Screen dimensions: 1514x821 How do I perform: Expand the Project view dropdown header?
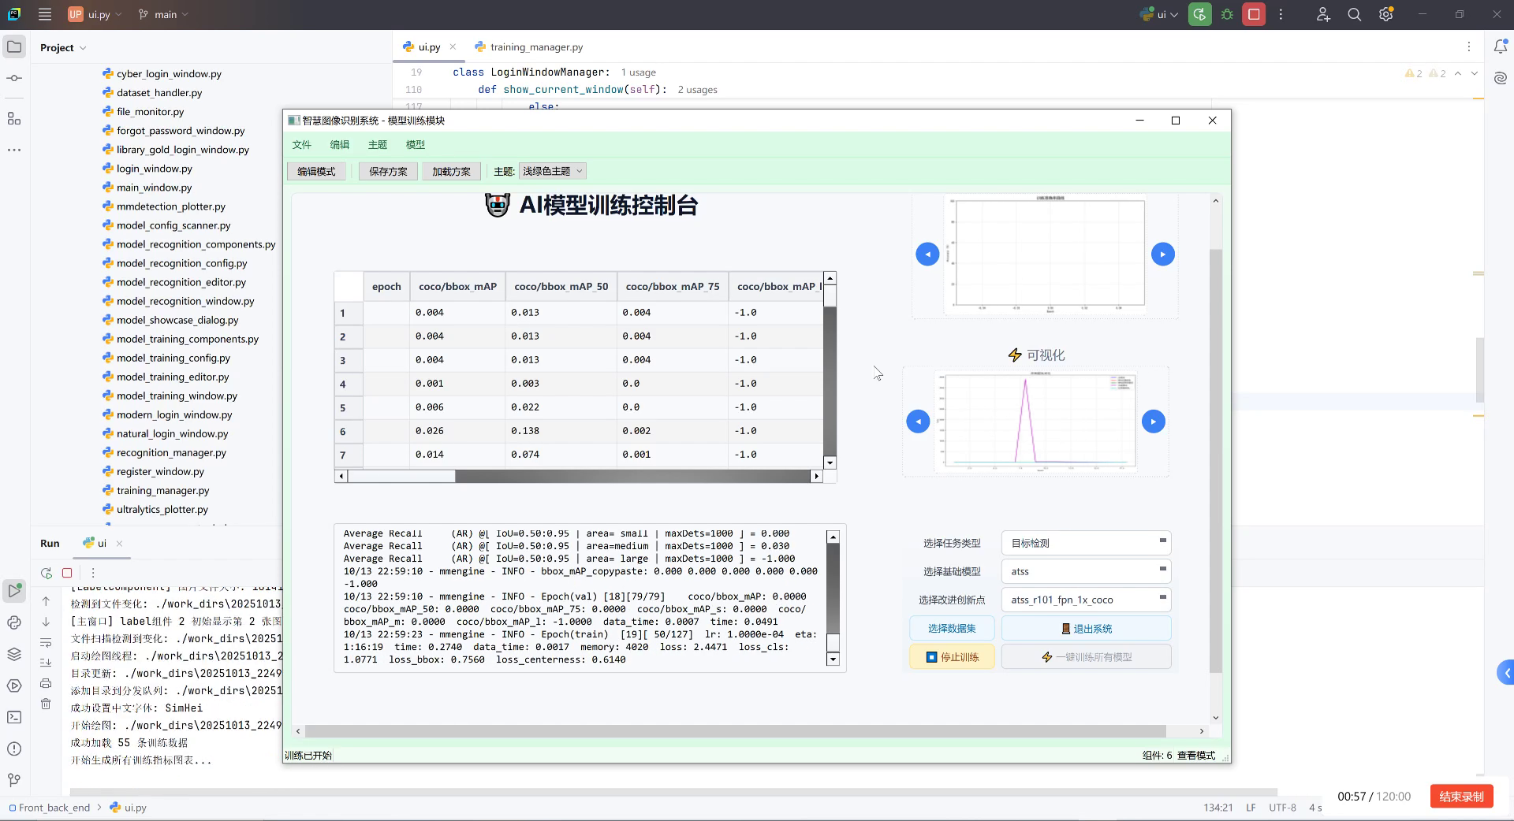[x=63, y=47]
